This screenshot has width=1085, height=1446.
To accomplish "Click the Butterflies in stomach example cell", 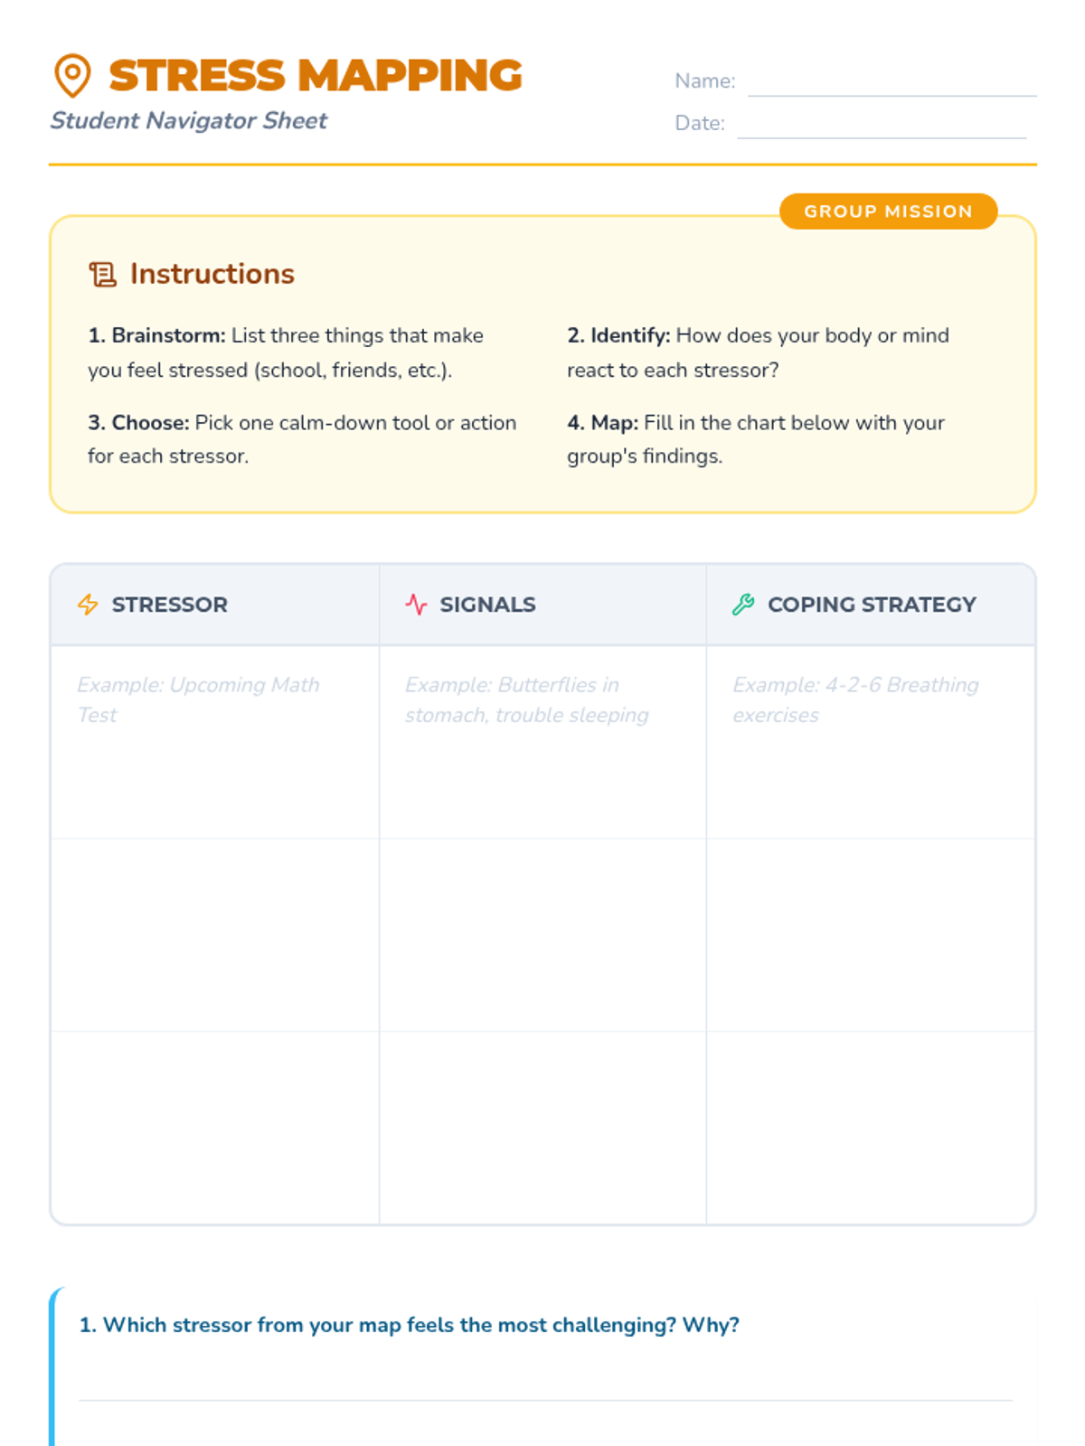I will [542, 742].
